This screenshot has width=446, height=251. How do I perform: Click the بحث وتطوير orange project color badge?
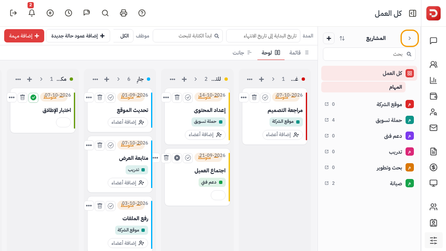pyautogui.click(x=410, y=167)
